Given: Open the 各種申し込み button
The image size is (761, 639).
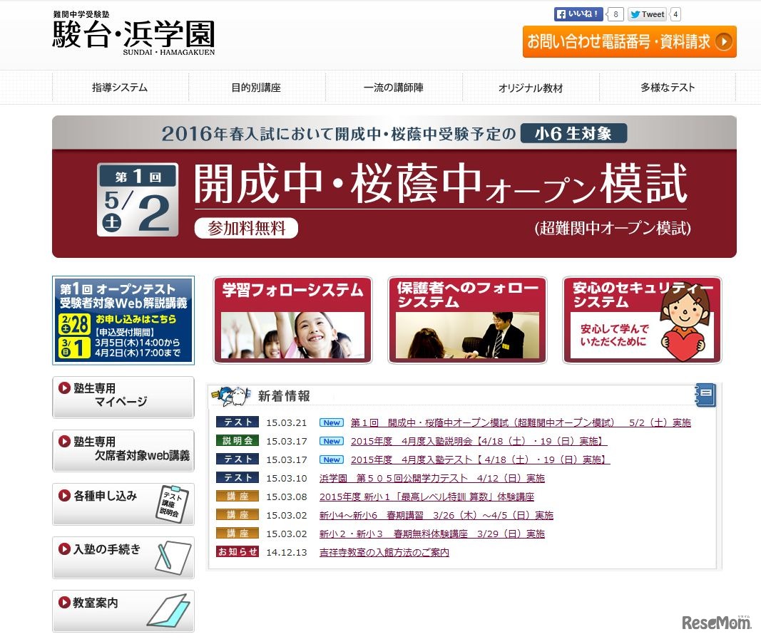Looking at the screenshot, I should (123, 504).
